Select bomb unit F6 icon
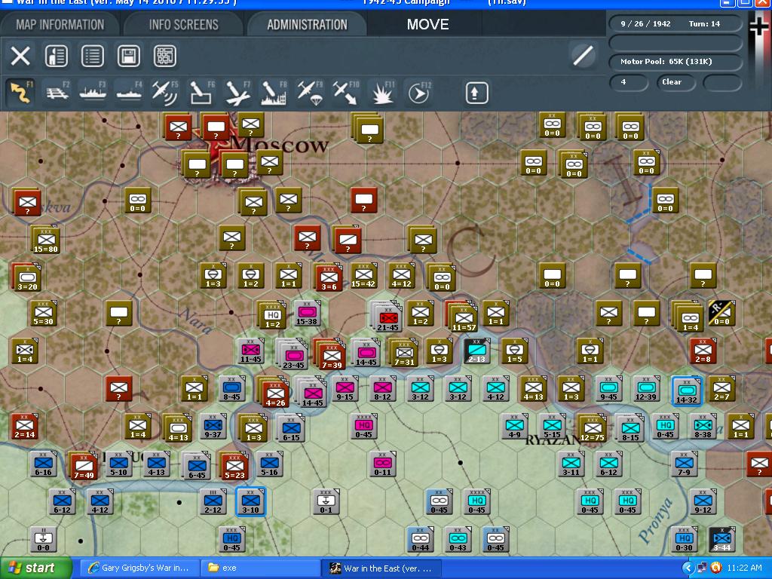The width and height of the screenshot is (772, 579). 201,93
